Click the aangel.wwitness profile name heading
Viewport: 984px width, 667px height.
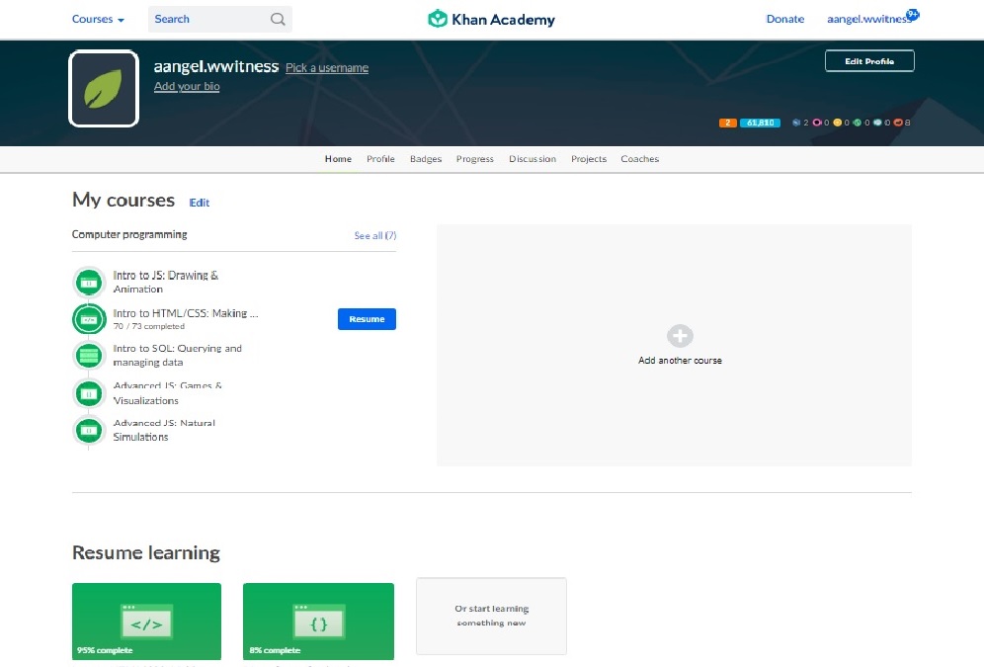point(216,66)
